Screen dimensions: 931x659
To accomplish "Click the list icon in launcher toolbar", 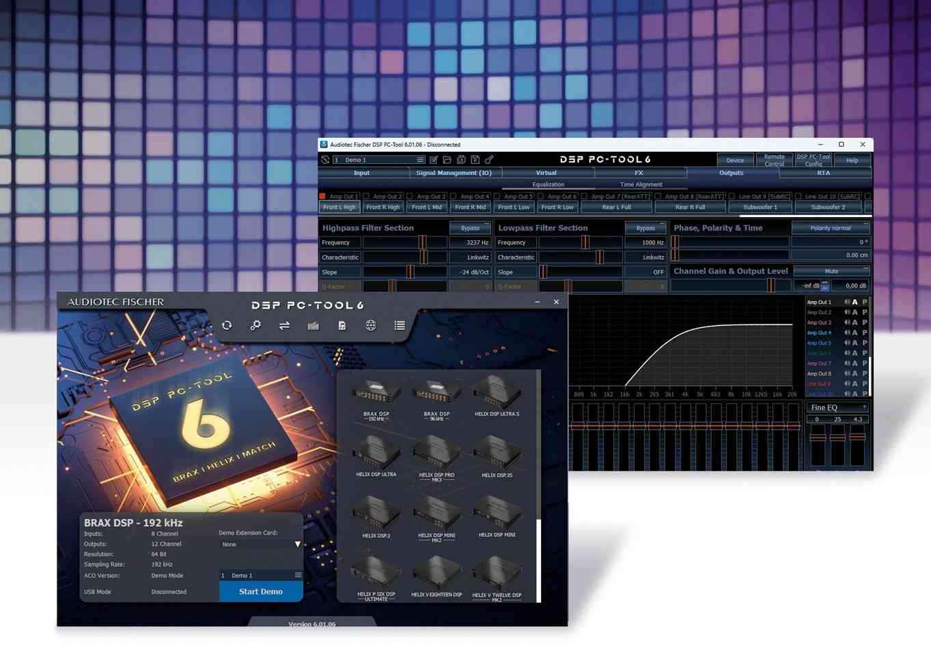I will (x=400, y=326).
